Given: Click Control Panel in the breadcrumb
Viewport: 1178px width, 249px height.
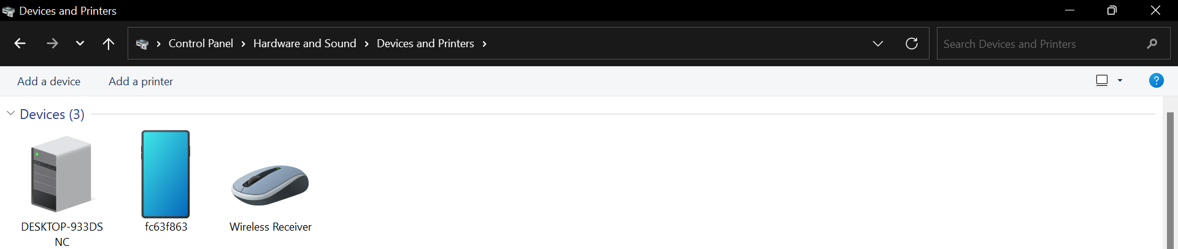Looking at the screenshot, I should [201, 44].
